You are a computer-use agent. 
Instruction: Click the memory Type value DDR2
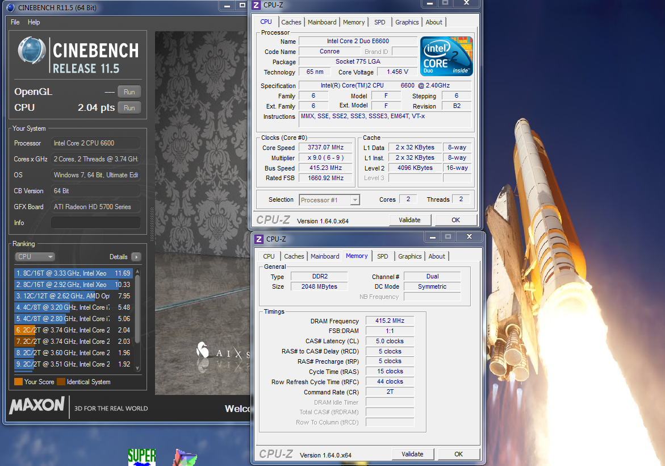[320, 276]
